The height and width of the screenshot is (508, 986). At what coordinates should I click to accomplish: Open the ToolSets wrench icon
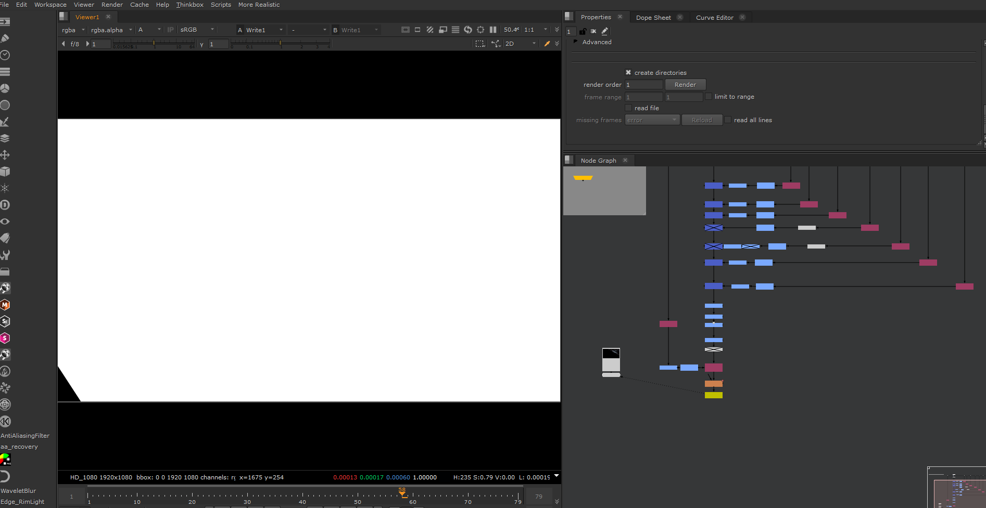(5, 255)
